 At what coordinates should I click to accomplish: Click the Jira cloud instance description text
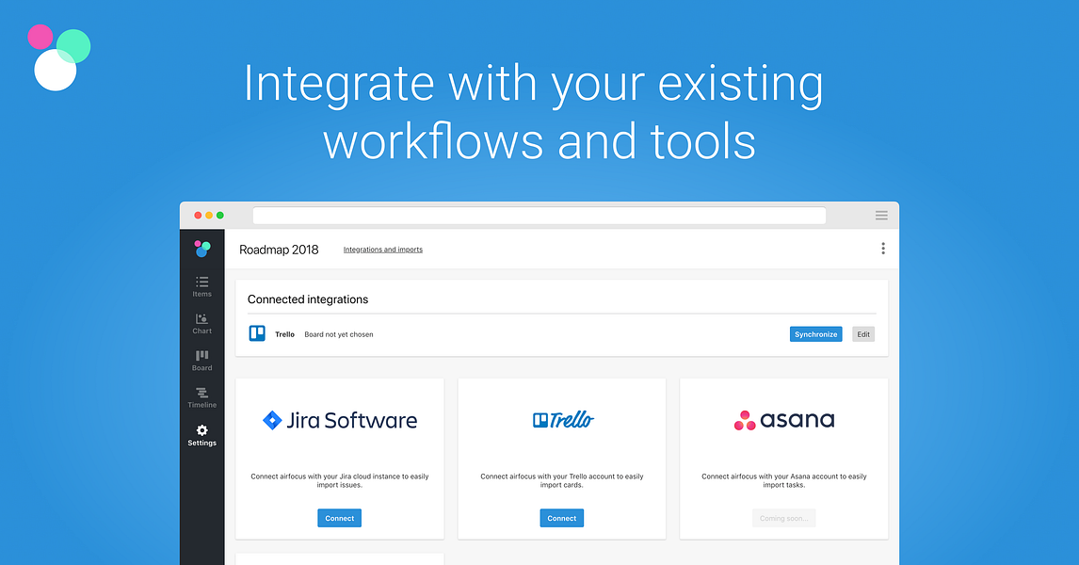click(x=339, y=480)
